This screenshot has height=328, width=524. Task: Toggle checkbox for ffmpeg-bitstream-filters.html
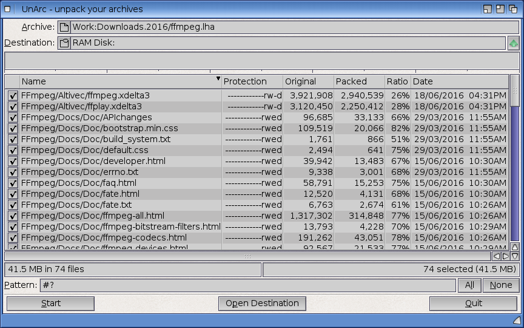(13, 227)
